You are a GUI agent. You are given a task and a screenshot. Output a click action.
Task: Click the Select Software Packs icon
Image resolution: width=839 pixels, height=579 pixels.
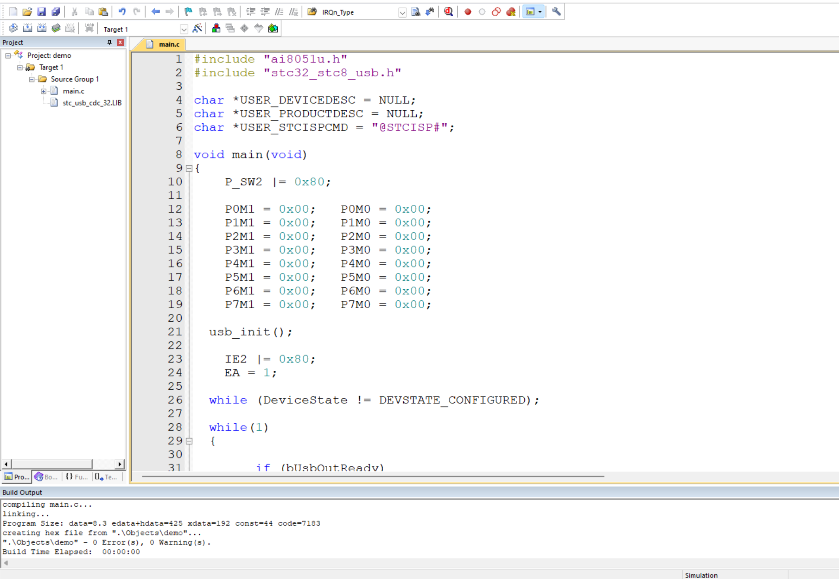click(258, 28)
